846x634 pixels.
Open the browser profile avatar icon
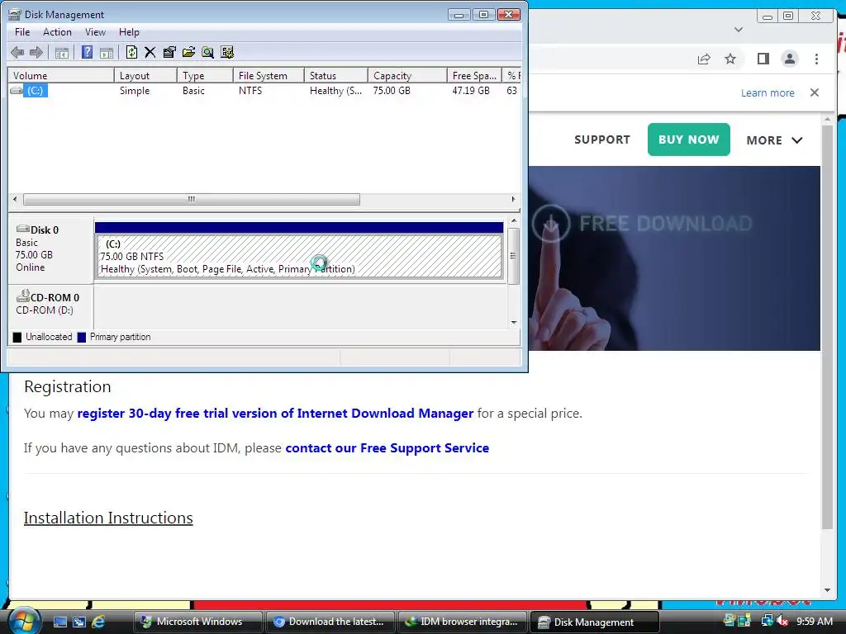[789, 59]
